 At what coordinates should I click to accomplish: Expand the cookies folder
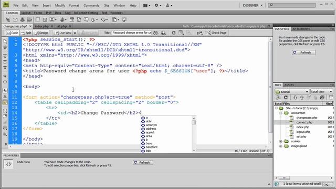click(x=281, y=141)
